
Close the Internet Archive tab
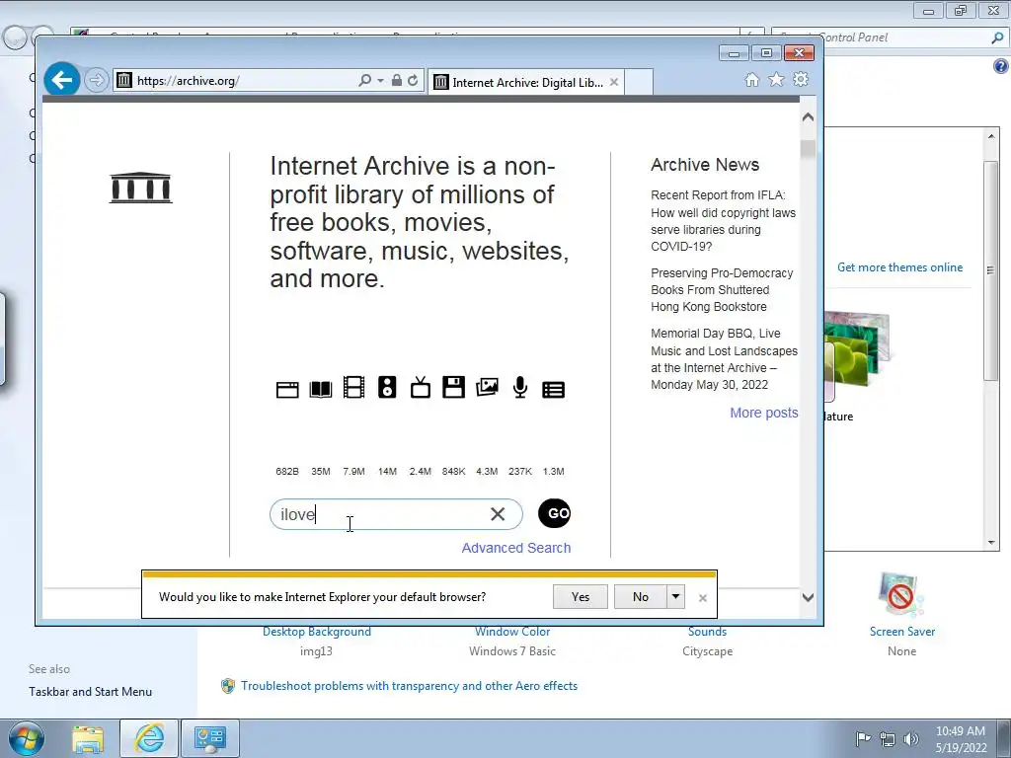coord(614,83)
